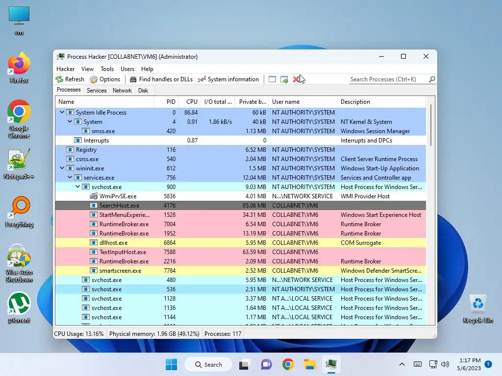Select the smss.exe process row

[240, 131]
